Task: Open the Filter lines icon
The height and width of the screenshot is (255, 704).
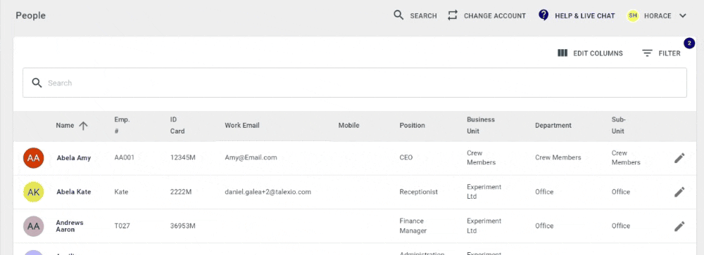Action: [647, 53]
